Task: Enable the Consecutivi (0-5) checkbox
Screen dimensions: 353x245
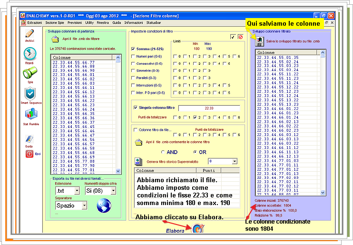Action: click(133, 63)
